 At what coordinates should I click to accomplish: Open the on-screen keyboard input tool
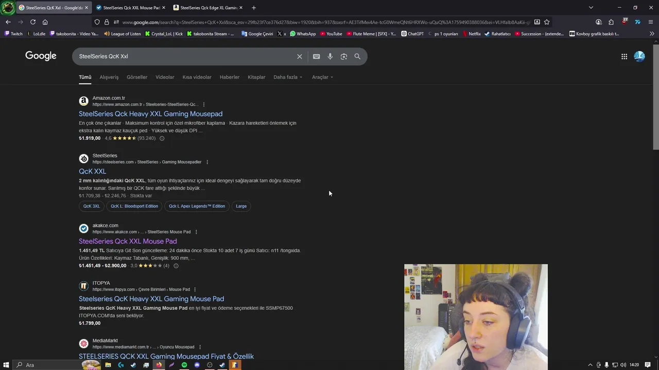pos(316,57)
